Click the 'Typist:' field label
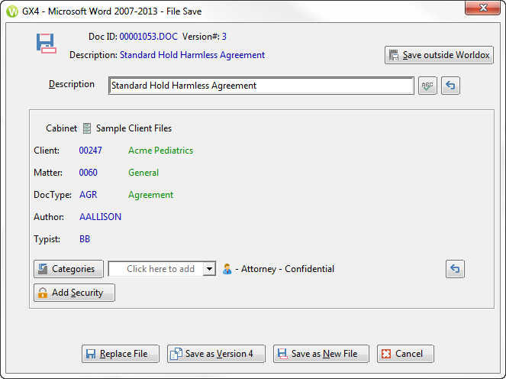506x379 pixels. pos(47,239)
